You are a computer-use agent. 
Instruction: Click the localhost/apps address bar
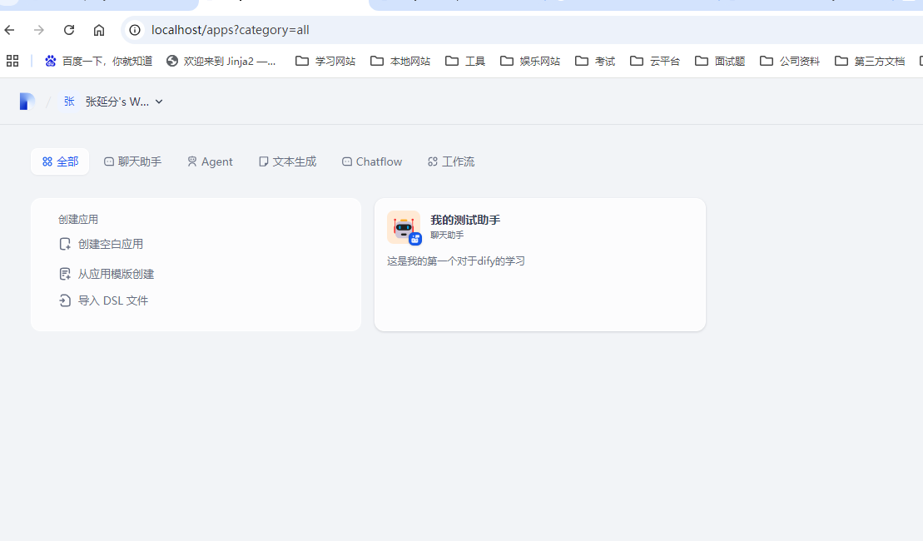[524, 30]
